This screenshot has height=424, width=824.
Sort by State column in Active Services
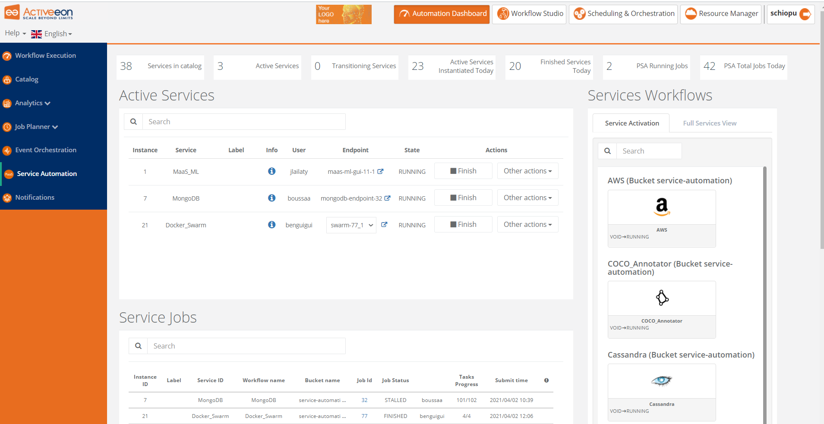point(412,150)
